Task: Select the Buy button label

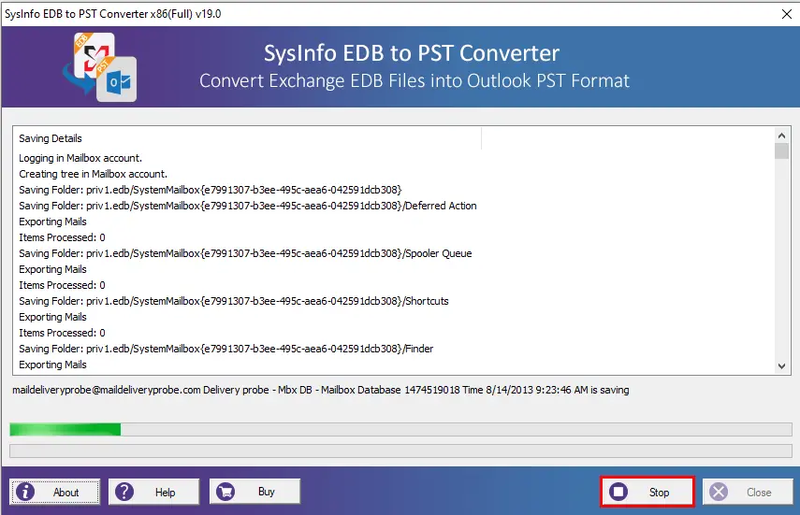Action: pos(267,492)
